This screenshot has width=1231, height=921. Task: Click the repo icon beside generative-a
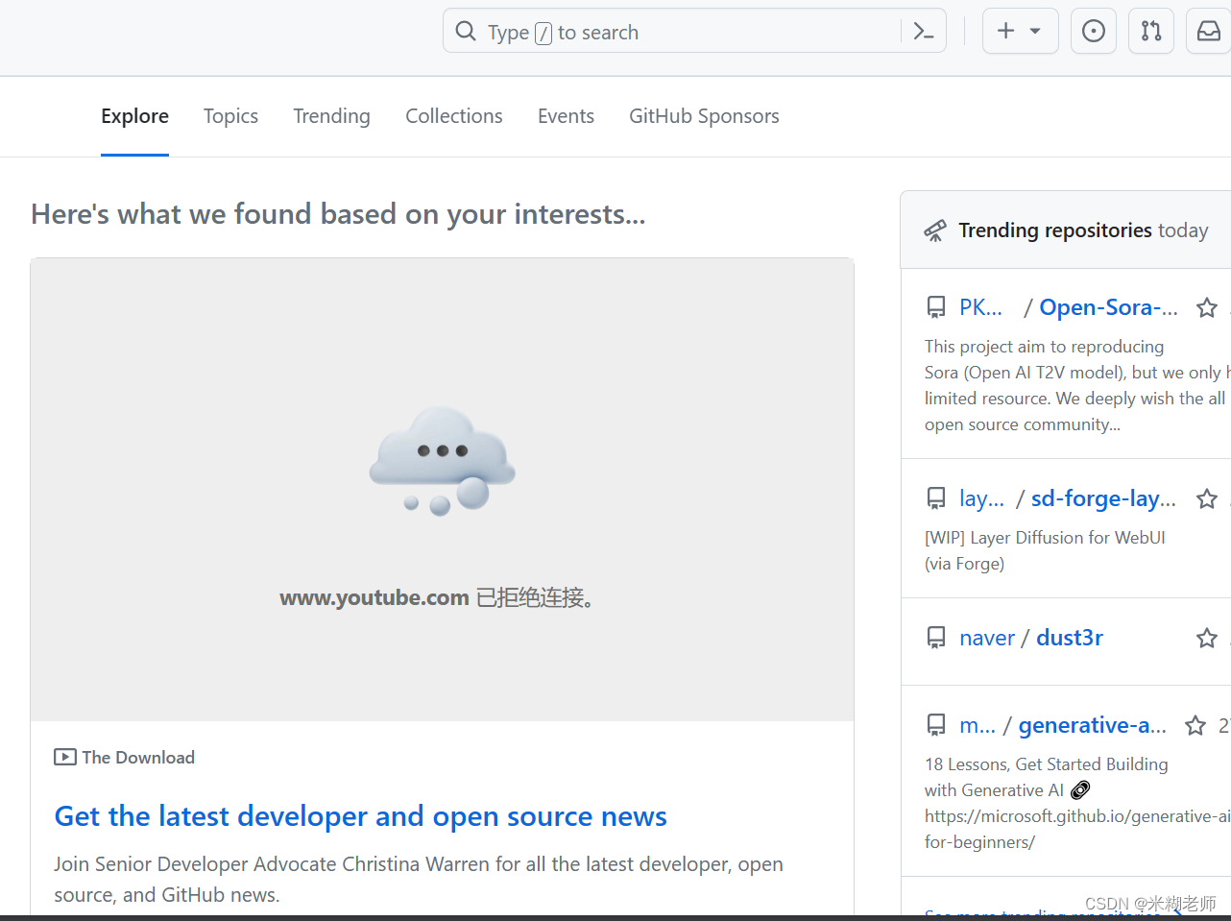(936, 725)
